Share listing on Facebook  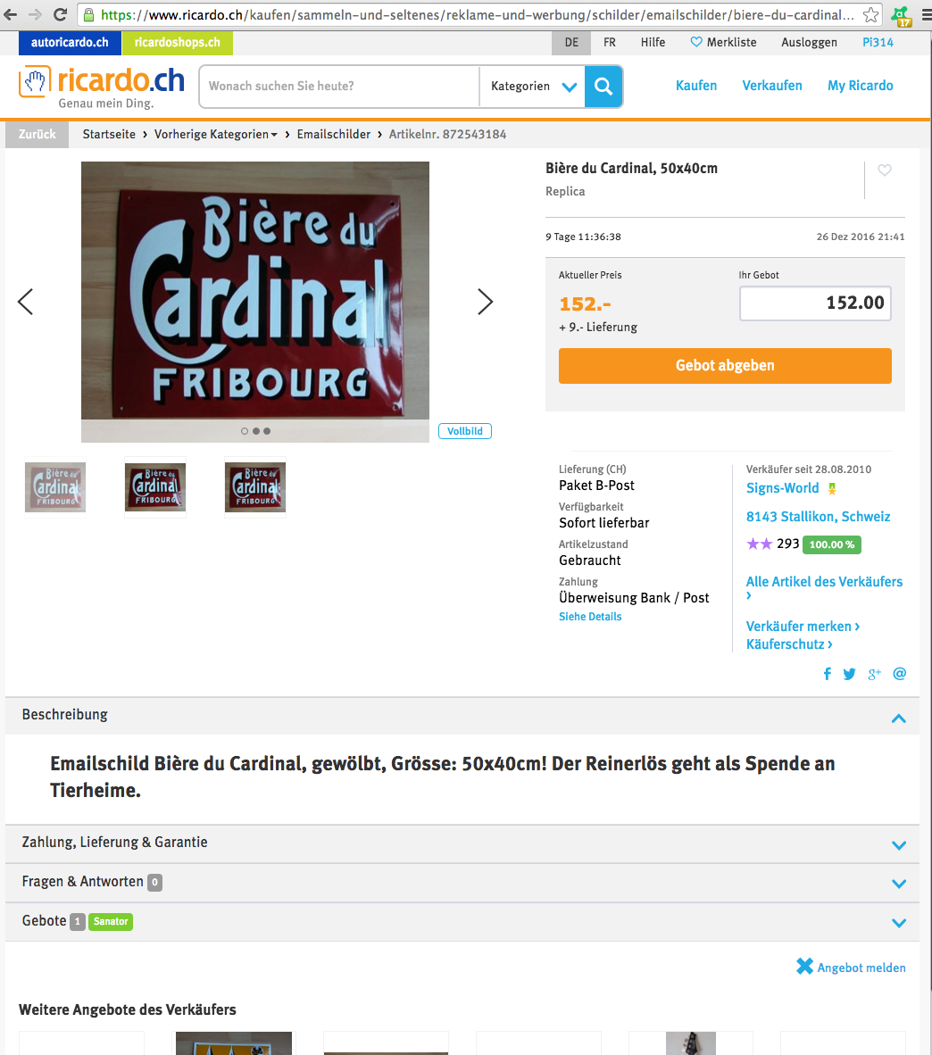click(827, 674)
